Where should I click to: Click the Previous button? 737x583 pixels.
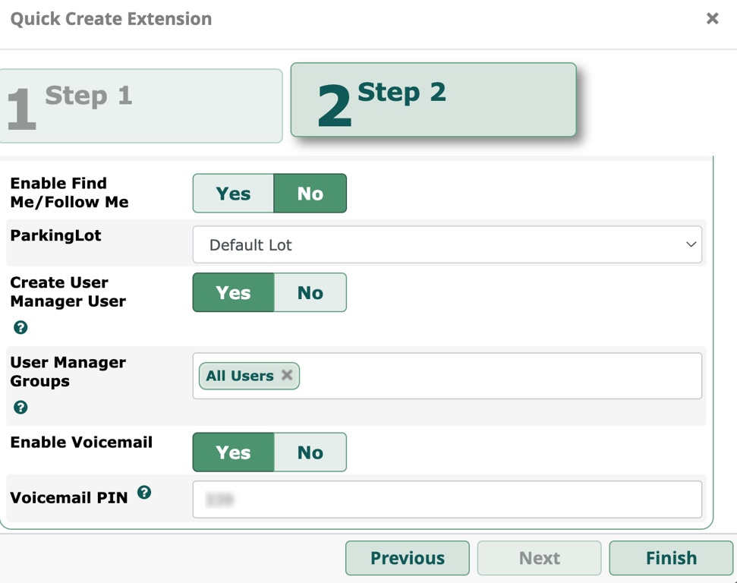(x=407, y=558)
